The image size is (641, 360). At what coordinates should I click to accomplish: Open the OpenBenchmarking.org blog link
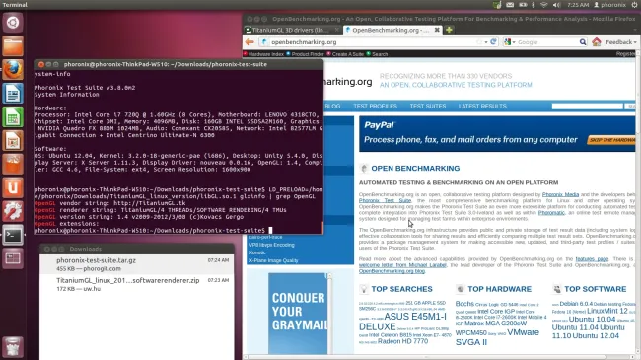392,271
